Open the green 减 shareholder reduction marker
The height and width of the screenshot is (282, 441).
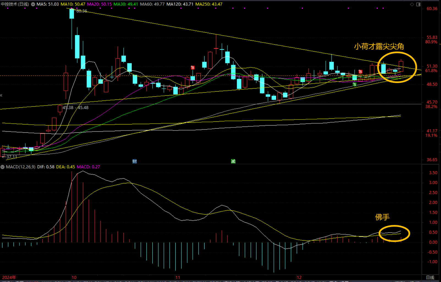coord(233,161)
